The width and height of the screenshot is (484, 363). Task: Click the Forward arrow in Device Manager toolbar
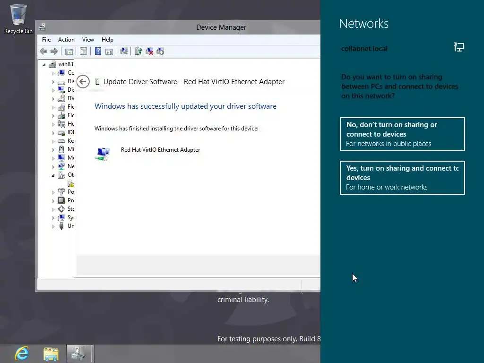point(54,51)
